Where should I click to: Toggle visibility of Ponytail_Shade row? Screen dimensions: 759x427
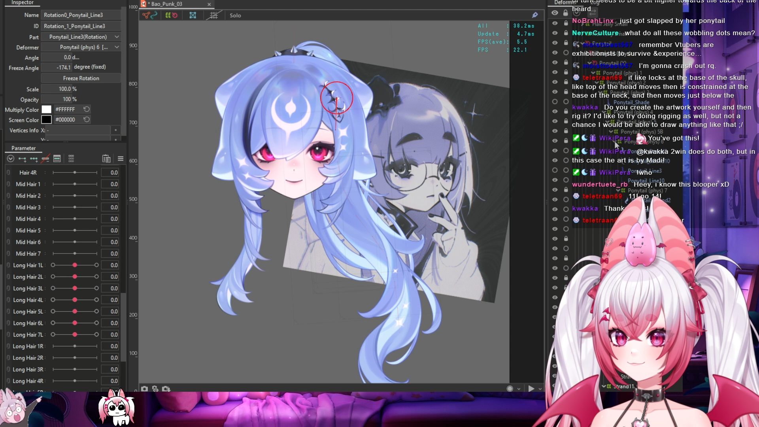coord(555,102)
